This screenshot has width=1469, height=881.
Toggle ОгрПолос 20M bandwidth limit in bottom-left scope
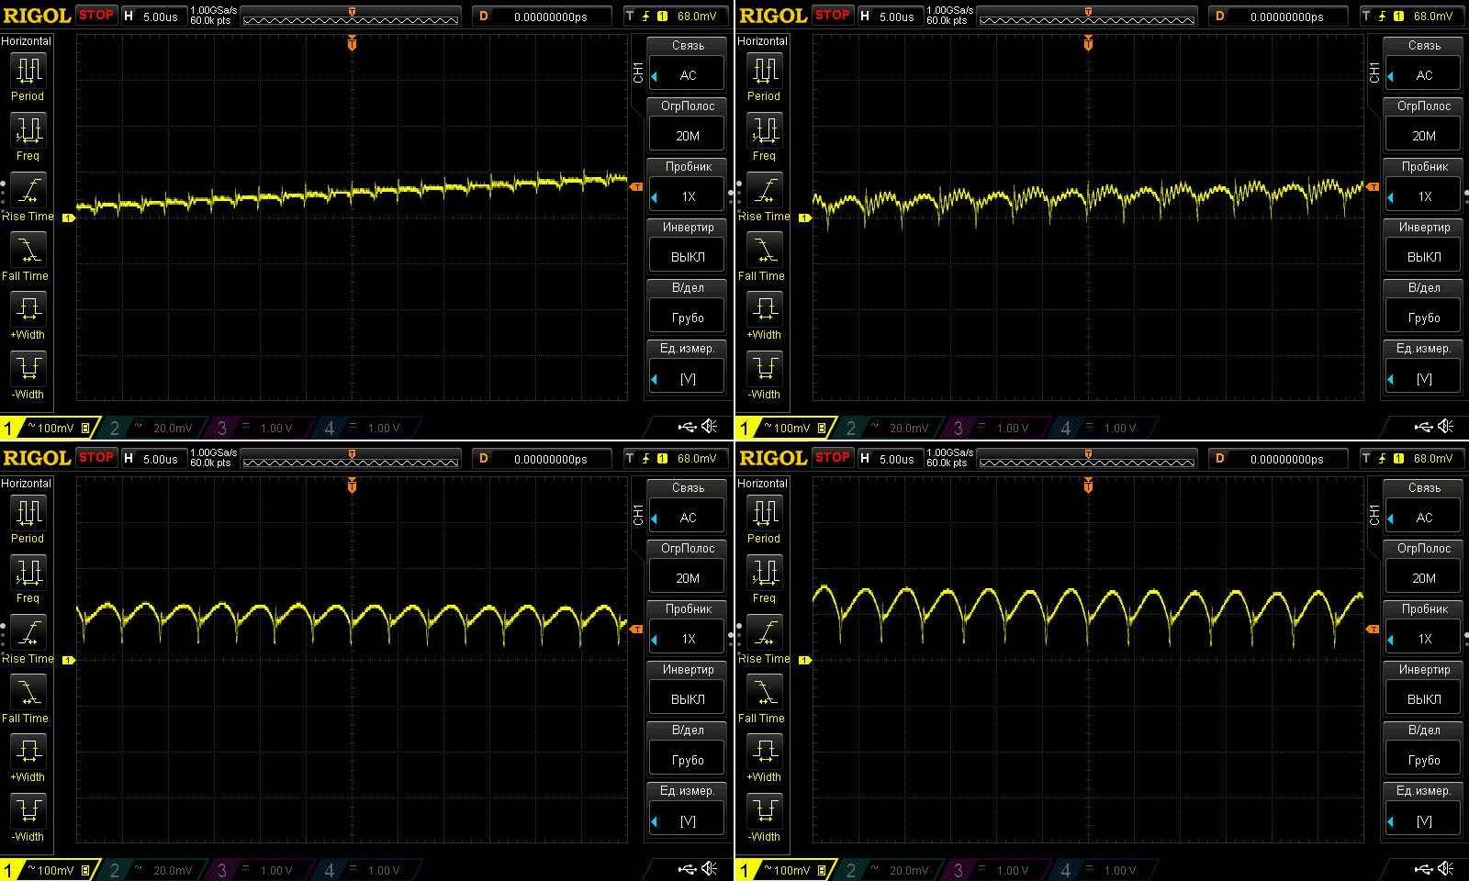(x=688, y=578)
